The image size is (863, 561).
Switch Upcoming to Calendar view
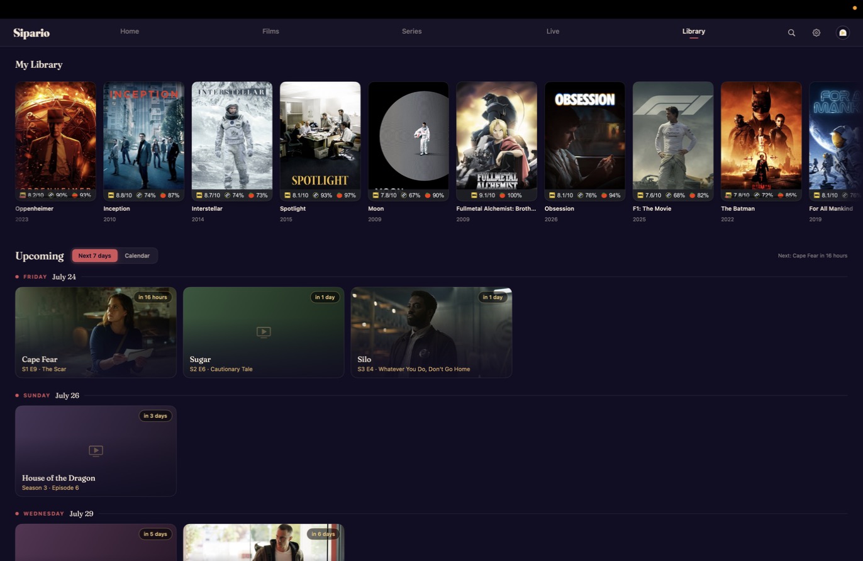[x=137, y=256]
